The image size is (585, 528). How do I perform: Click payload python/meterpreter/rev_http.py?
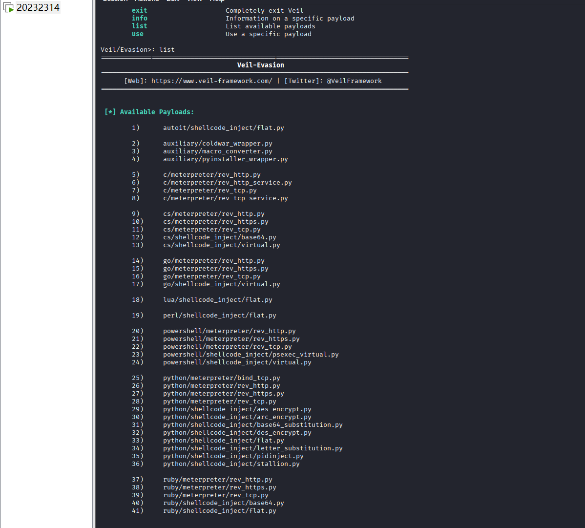[222, 386]
